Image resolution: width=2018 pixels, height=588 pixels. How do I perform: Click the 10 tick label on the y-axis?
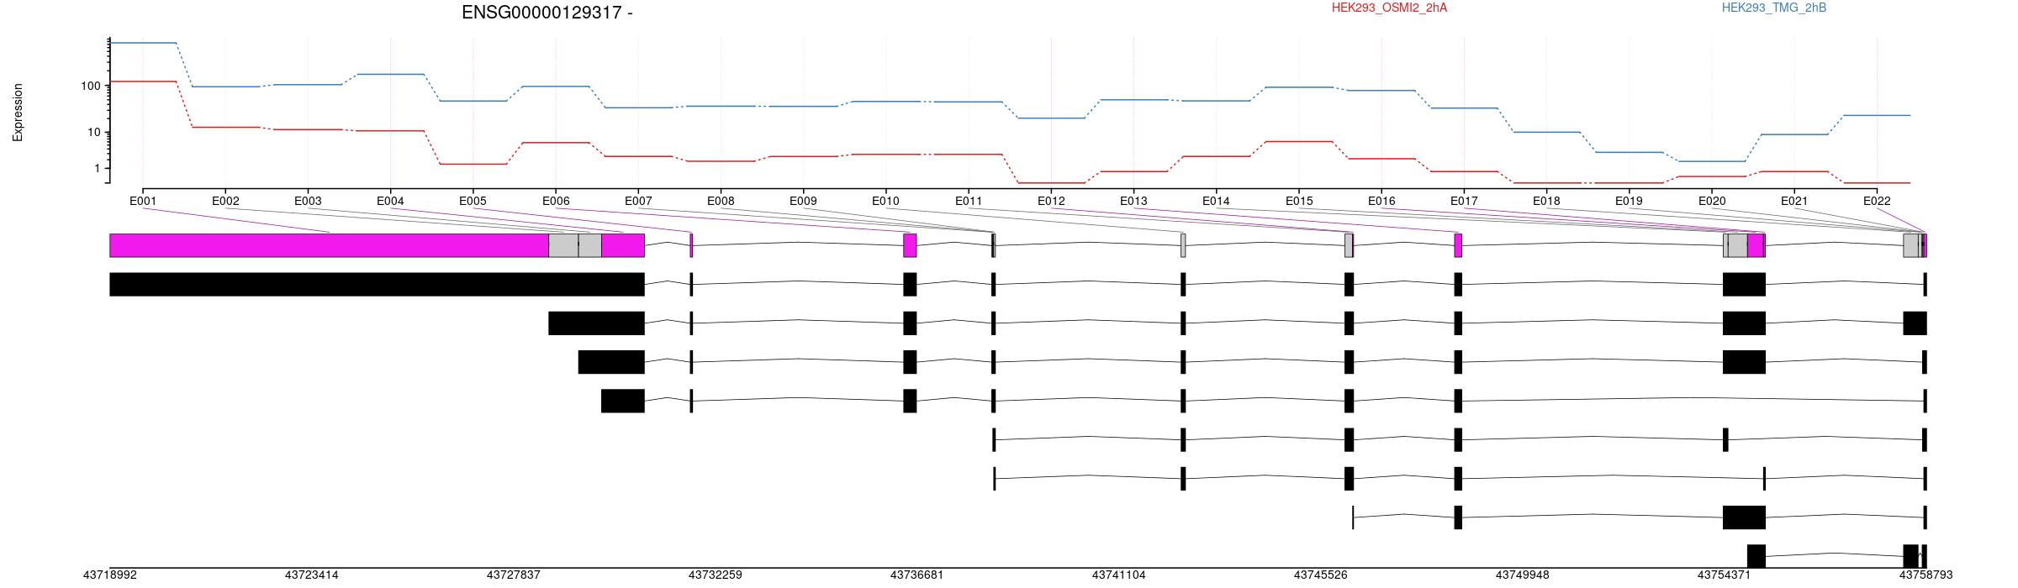pos(94,133)
